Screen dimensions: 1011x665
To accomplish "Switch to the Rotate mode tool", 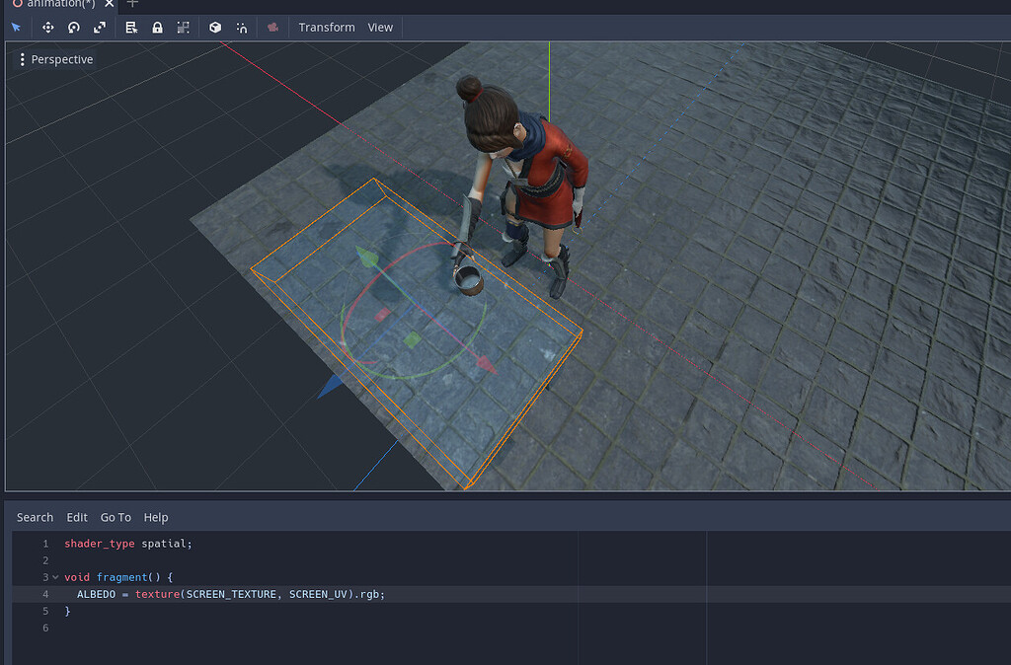I will click(x=73, y=28).
